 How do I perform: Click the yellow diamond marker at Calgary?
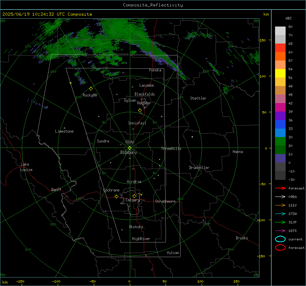(134, 196)
